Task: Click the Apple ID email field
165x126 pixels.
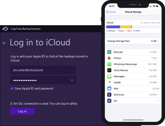Action: tap(43, 70)
